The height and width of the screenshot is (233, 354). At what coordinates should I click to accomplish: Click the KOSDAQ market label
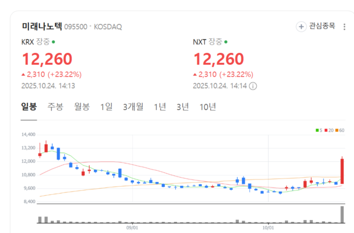(x=108, y=27)
